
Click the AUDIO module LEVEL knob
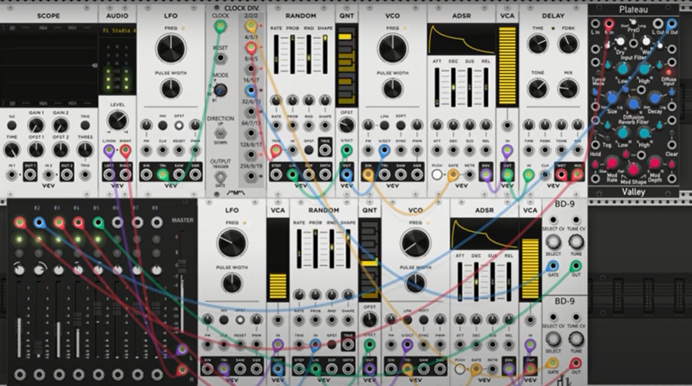click(117, 120)
